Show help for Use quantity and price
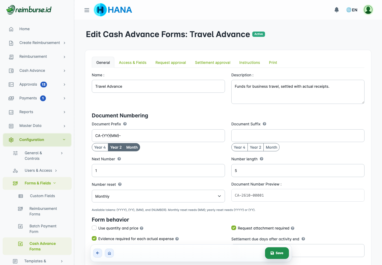The width and height of the screenshot is (382, 265). (x=142, y=228)
